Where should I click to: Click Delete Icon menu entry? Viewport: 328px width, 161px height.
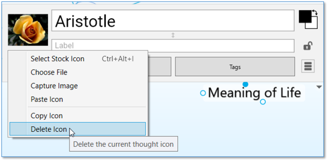(x=49, y=129)
